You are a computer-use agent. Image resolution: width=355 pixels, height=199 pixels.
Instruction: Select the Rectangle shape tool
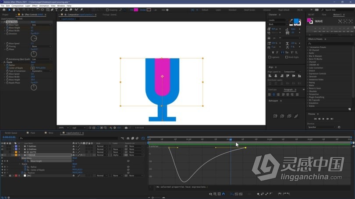click(x=48, y=10)
